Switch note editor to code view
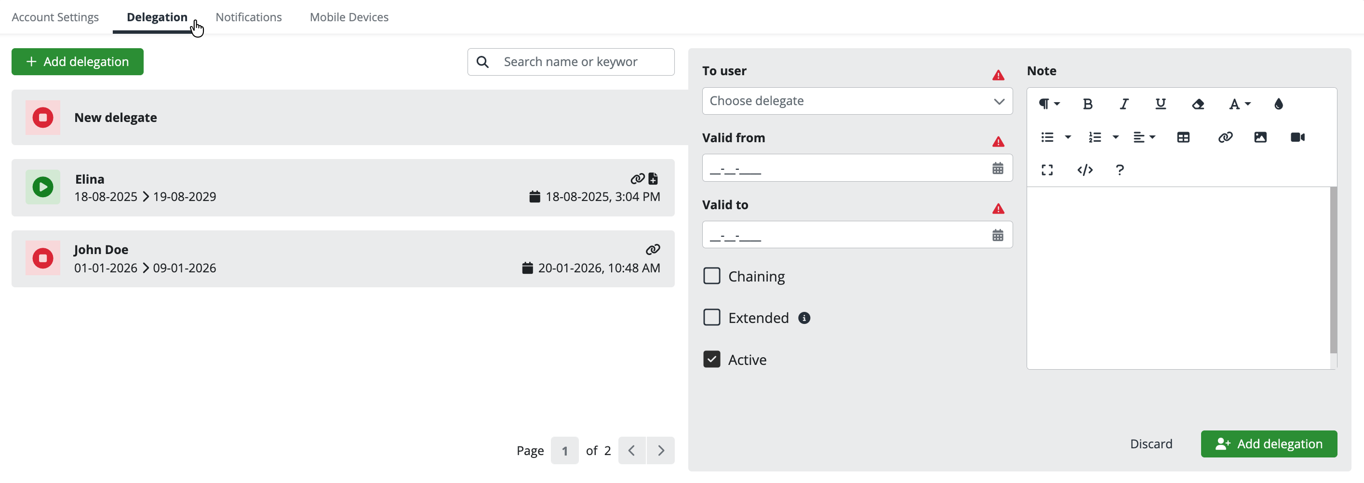Image resolution: width=1364 pixels, height=483 pixels. pos(1085,170)
